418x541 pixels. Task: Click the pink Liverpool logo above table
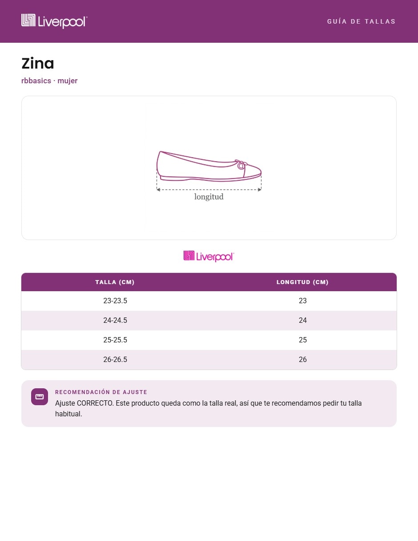coord(209,256)
